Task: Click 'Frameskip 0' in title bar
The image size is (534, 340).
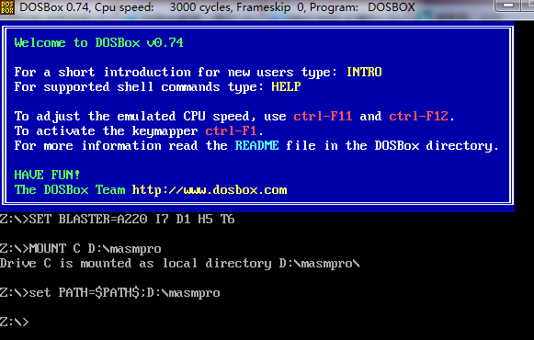Action: [271, 7]
